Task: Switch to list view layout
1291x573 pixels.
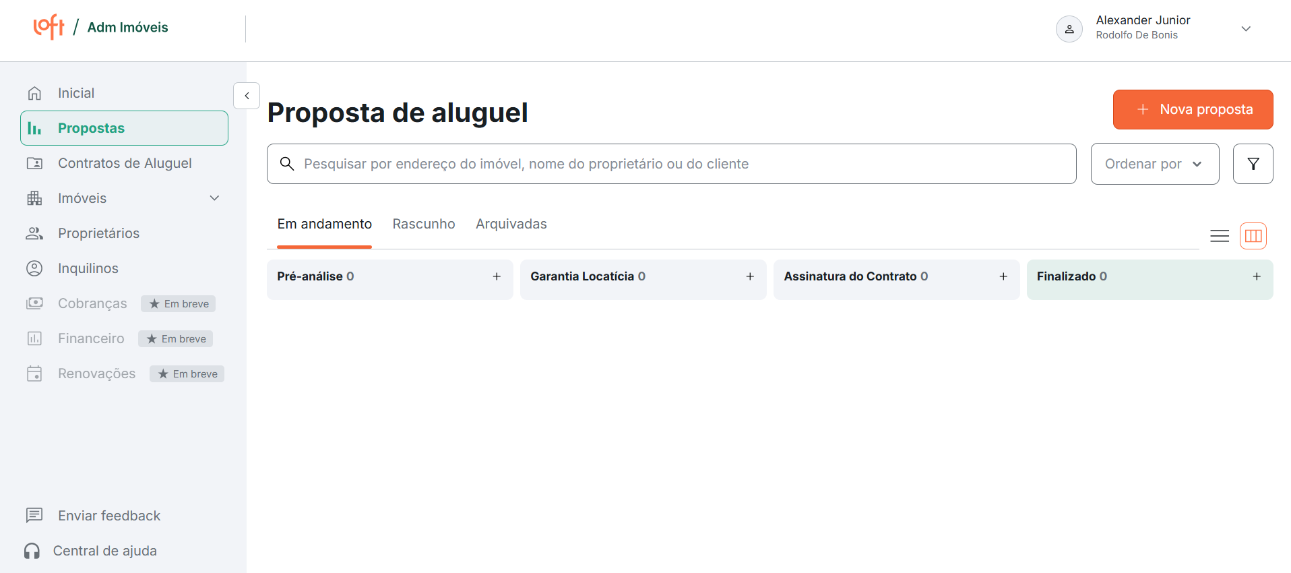Action: 1220,236
